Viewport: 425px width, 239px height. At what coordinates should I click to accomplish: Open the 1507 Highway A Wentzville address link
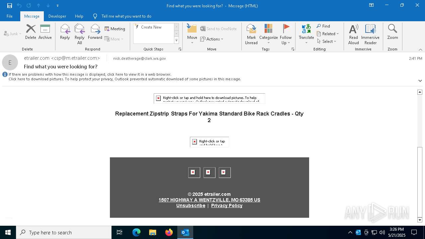210,200
